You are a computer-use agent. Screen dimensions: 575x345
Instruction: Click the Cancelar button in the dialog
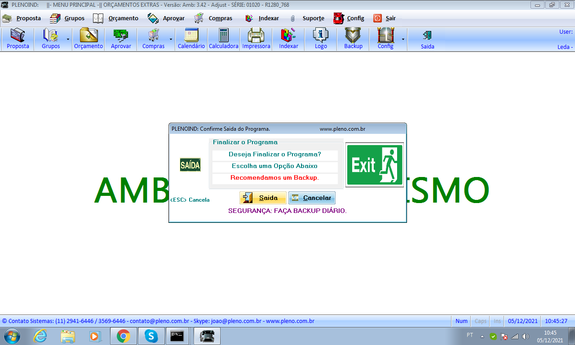[x=312, y=198]
